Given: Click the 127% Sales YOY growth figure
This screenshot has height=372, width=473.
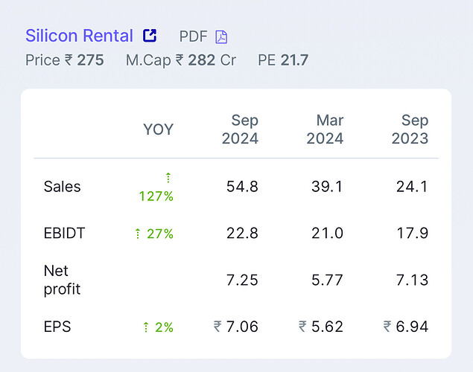Looking at the screenshot, I should coord(156,196).
